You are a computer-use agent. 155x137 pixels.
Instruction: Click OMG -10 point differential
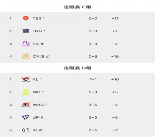click(x=115, y=56)
